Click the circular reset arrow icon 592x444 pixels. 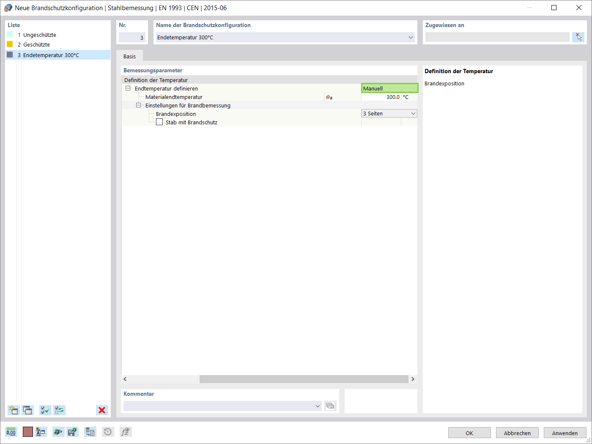(108, 432)
